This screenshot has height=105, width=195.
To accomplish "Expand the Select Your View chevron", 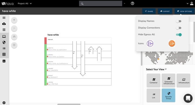I will (166, 69).
